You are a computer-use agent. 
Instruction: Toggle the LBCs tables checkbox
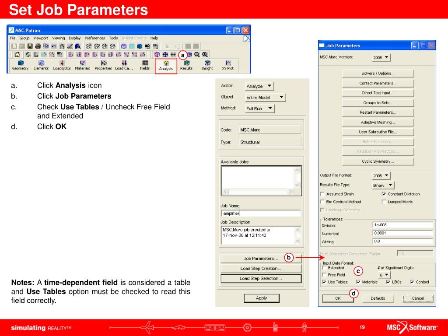click(388, 282)
